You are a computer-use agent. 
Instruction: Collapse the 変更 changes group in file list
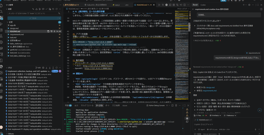tap(11, 22)
